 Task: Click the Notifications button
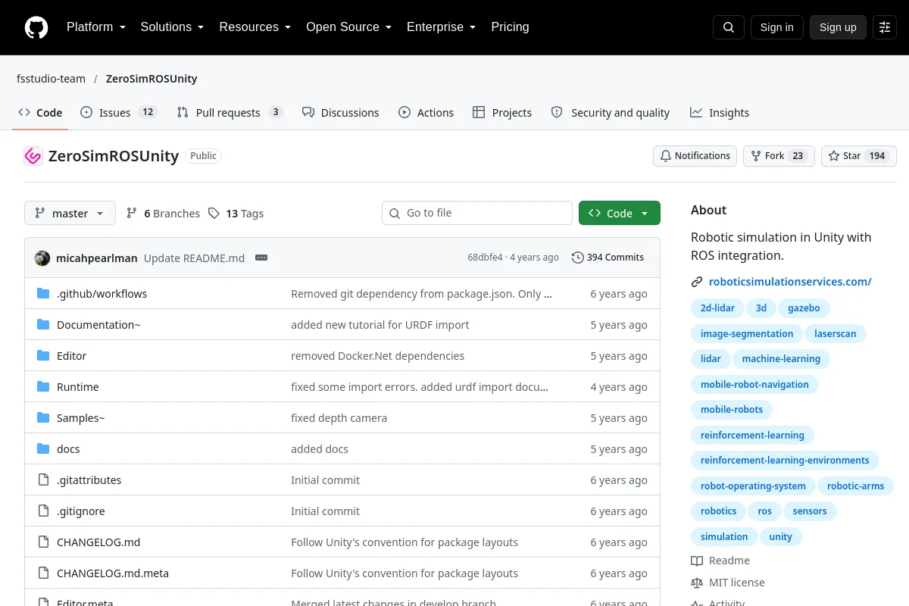(x=695, y=156)
